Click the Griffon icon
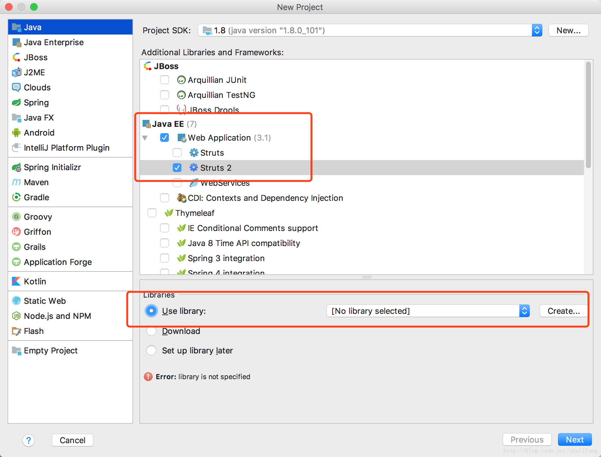This screenshot has width=601, height=457. [16, 232]
